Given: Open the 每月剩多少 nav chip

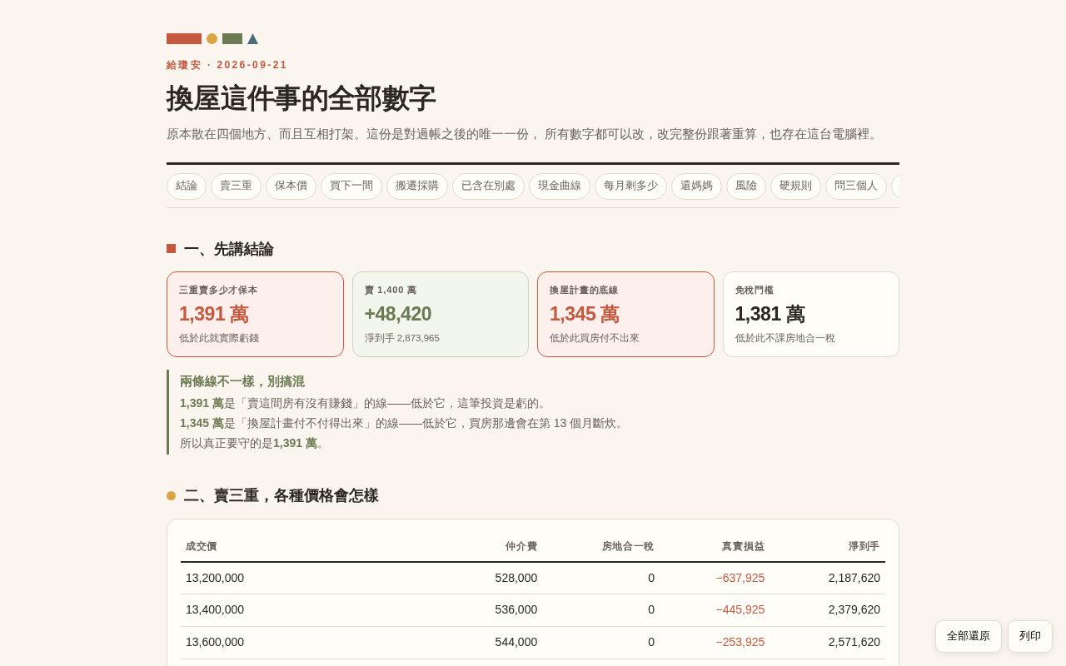Looking at the screenshot, I should (x=630, y=186).
